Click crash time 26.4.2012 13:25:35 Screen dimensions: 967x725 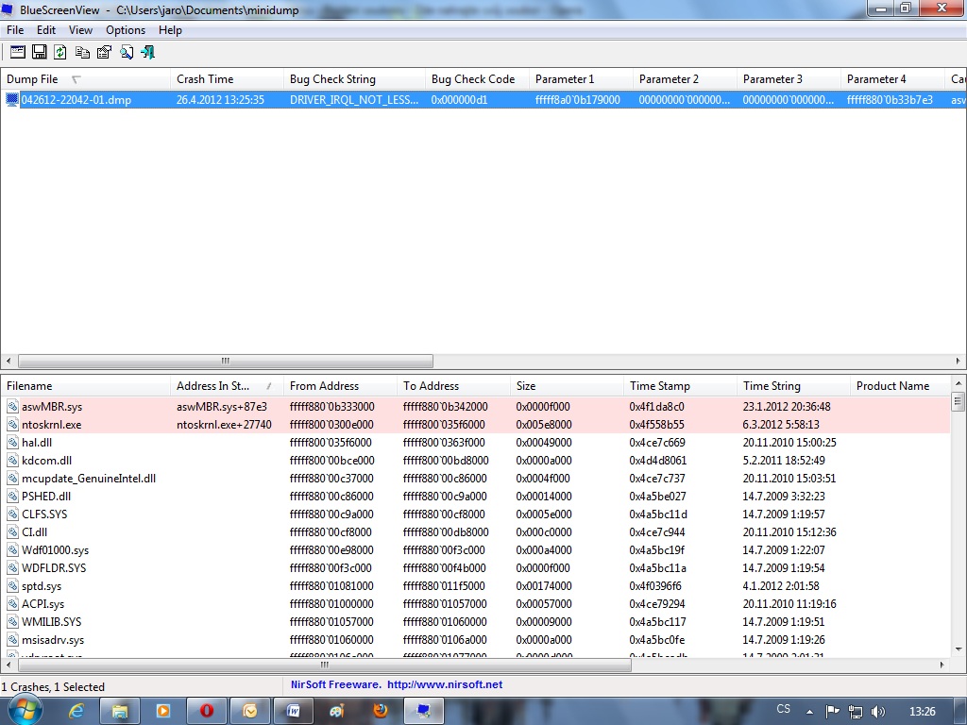tap(220, 99)
